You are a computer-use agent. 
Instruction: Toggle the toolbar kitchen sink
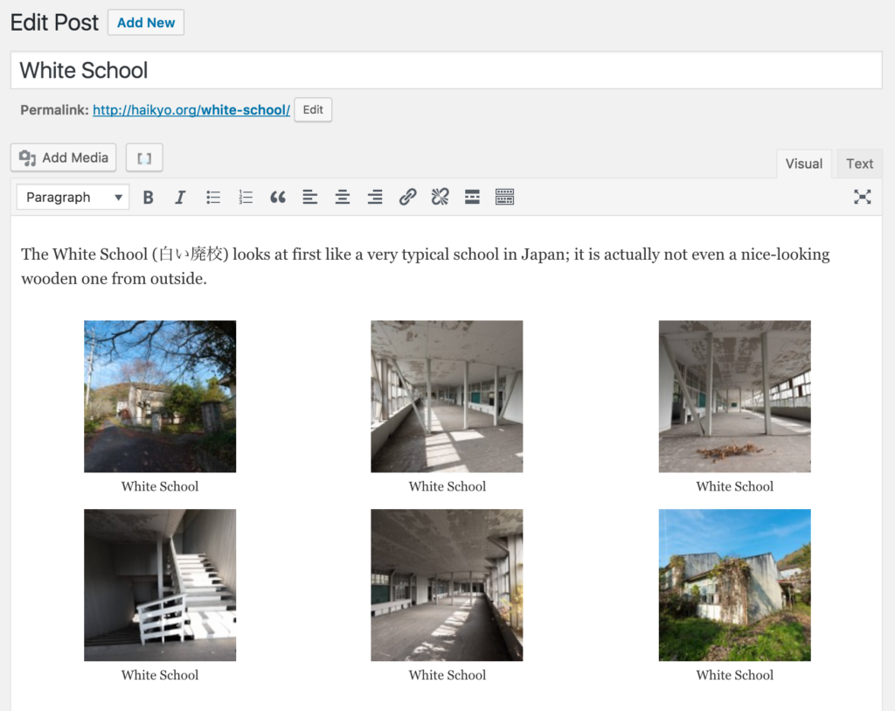[504, 198]
